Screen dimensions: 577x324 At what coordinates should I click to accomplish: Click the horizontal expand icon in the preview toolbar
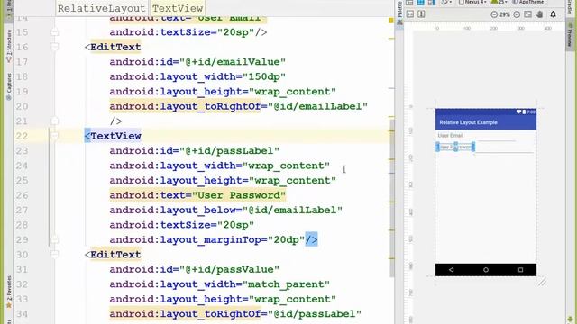point(410,14)
